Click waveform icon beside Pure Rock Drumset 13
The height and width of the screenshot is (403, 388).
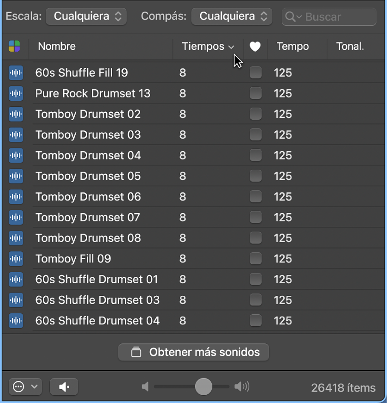point(16,93)
